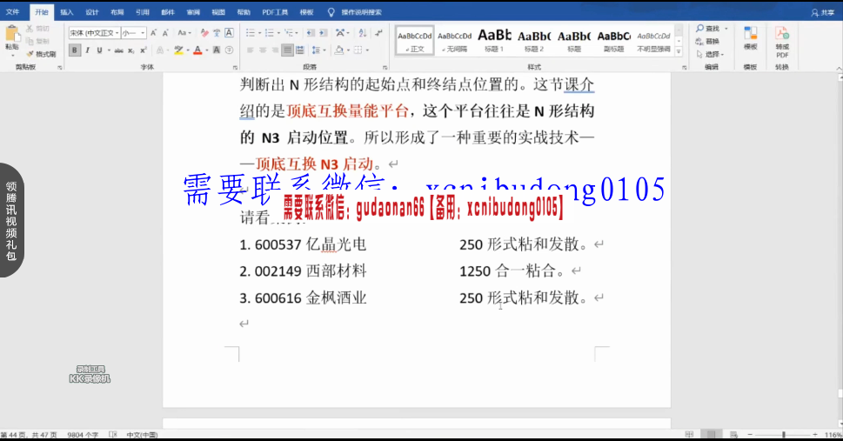
Task: Expand the styles gallery more button
Action: pos(679,51)
